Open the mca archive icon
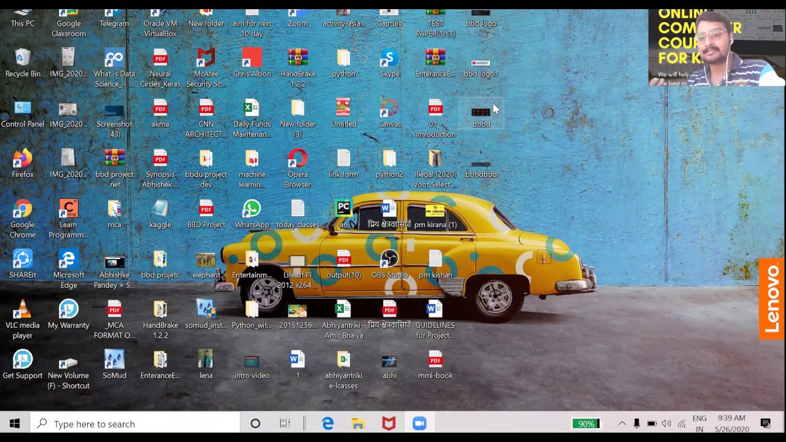 pos(114,214)
